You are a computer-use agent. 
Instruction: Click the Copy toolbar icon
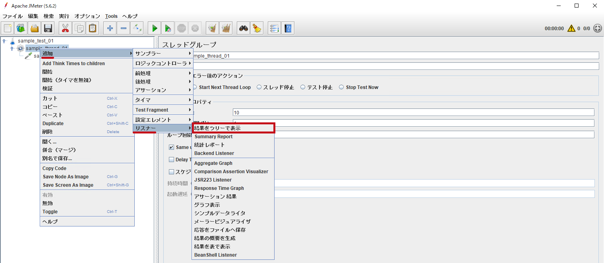click(79, 28)
